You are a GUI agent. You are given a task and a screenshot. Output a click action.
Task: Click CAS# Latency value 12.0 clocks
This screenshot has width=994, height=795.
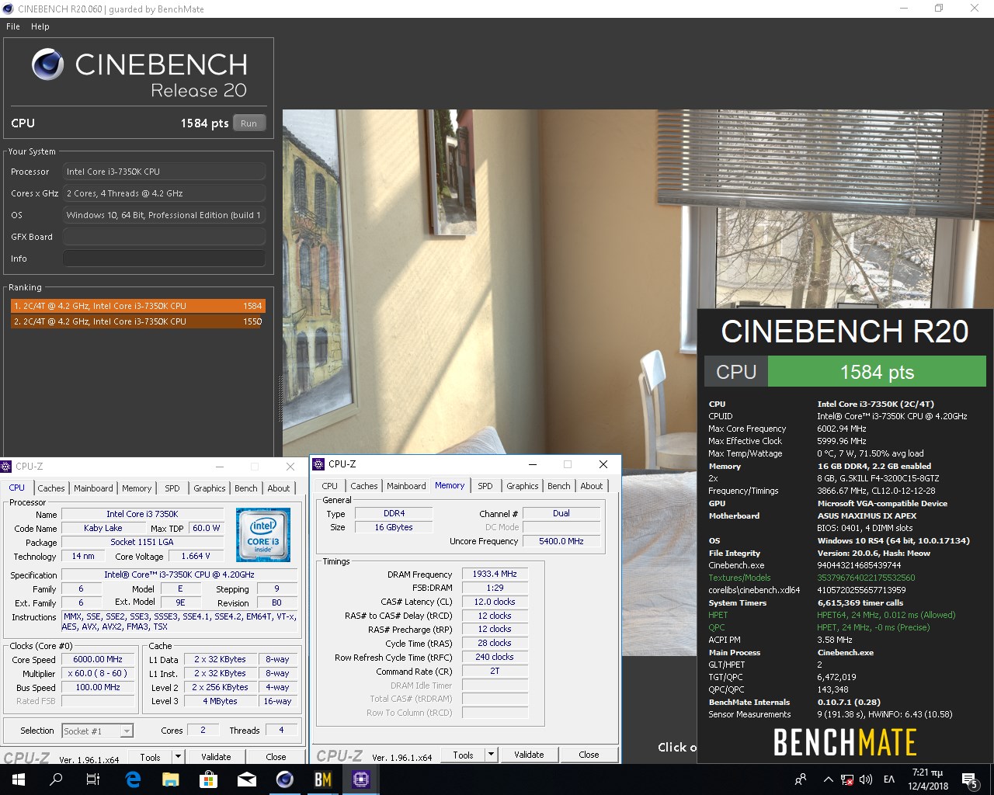(x=495, y=602)
